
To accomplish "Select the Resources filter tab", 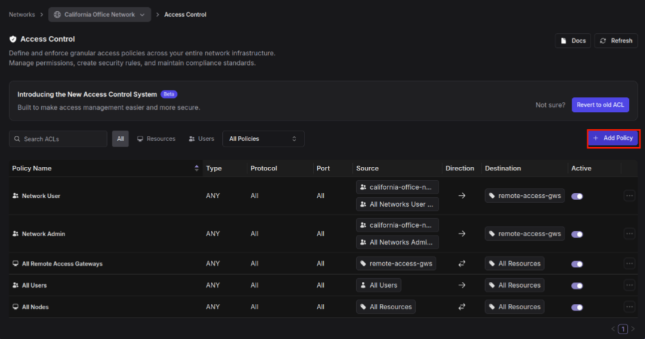I will tap(156, 139).
